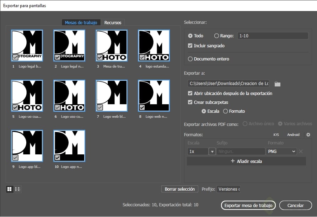Open the PNG format dropdown
Screen dimensions: 317x217
click(281, 152)
